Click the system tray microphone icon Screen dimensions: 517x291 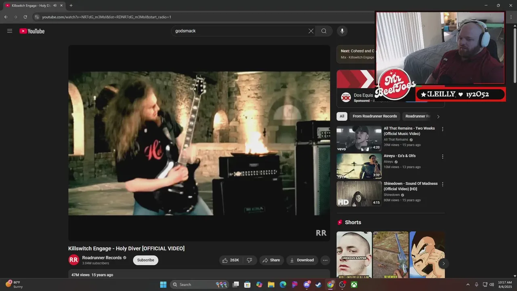[x=477, y=285]
